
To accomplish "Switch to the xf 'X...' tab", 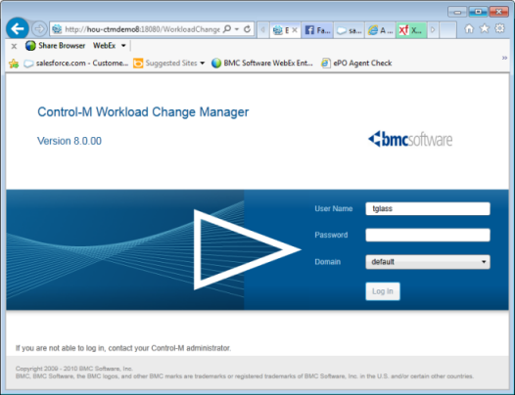I will 411,30.
